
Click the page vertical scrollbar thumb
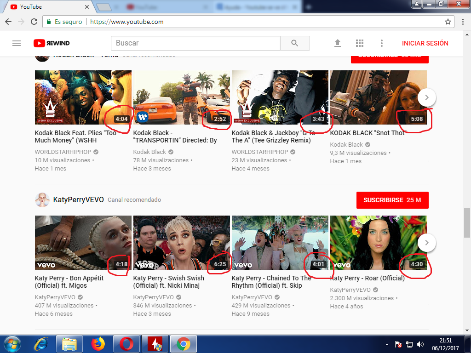[x=467, y=222]
